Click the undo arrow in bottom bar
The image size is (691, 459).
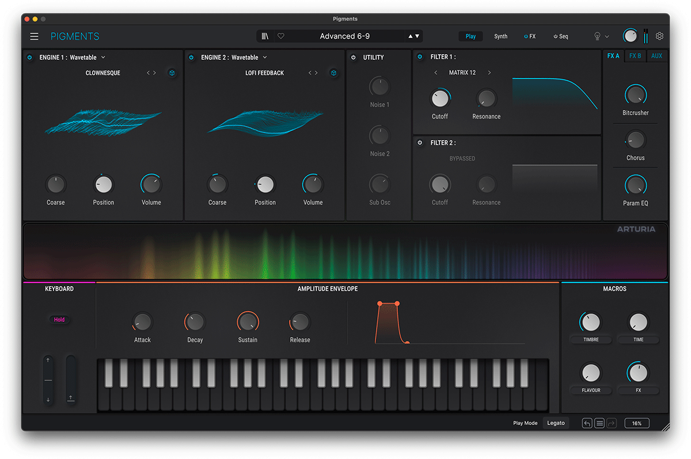point(587,423)
